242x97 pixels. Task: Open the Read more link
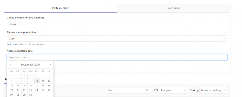13,44
